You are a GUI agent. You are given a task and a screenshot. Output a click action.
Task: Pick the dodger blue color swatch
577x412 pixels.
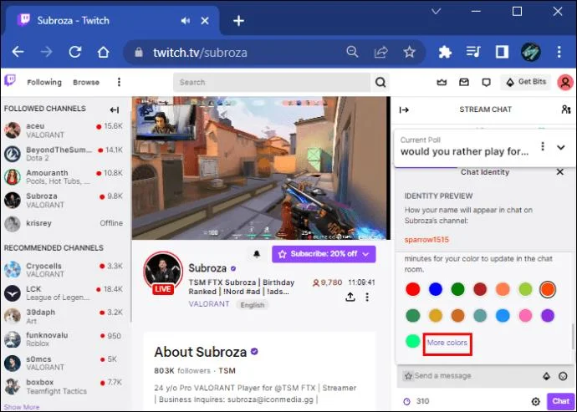(x=503, y=315)
